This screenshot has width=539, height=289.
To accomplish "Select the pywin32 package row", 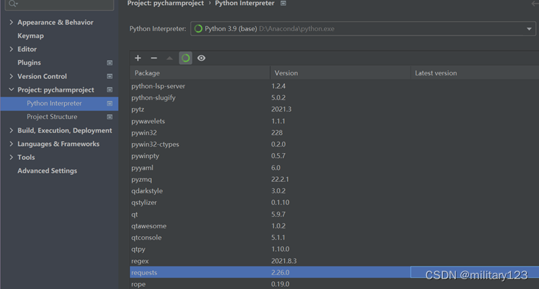I will 334,133.
